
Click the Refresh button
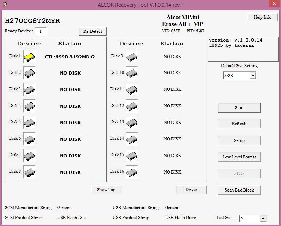pos(239,124)
